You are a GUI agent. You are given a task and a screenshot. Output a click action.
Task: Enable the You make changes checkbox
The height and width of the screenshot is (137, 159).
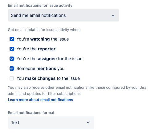coord(12,78)
